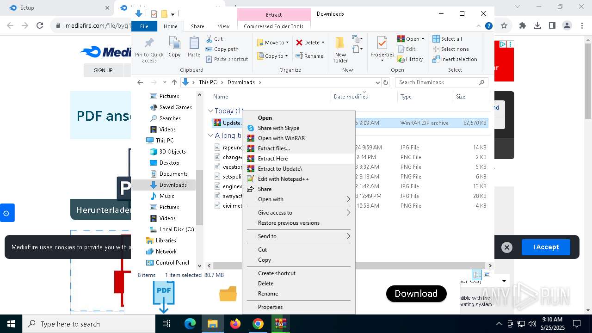The image size is (592, 333).
Task: Click Copy path in ribbon
Action: (222, 49)
